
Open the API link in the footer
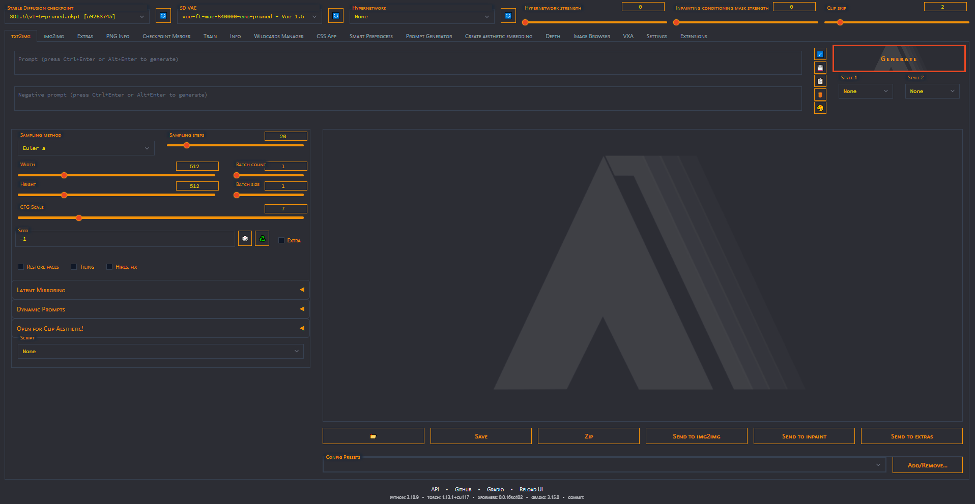[435, 490]
